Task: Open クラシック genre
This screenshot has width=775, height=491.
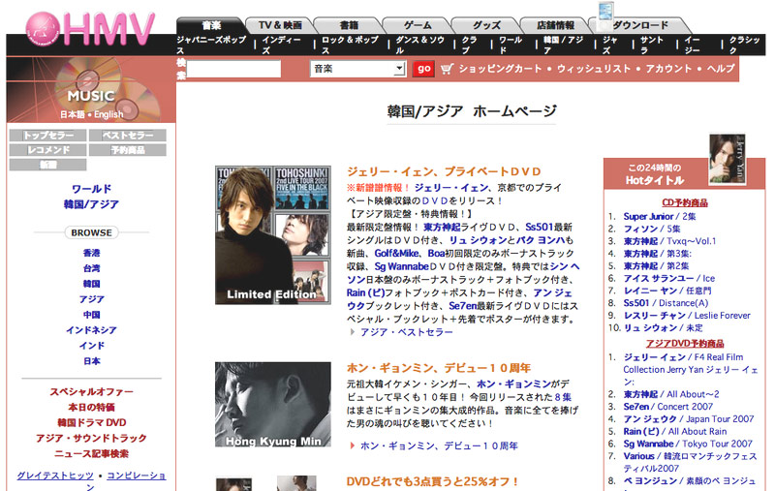Action: coord(744,45)
